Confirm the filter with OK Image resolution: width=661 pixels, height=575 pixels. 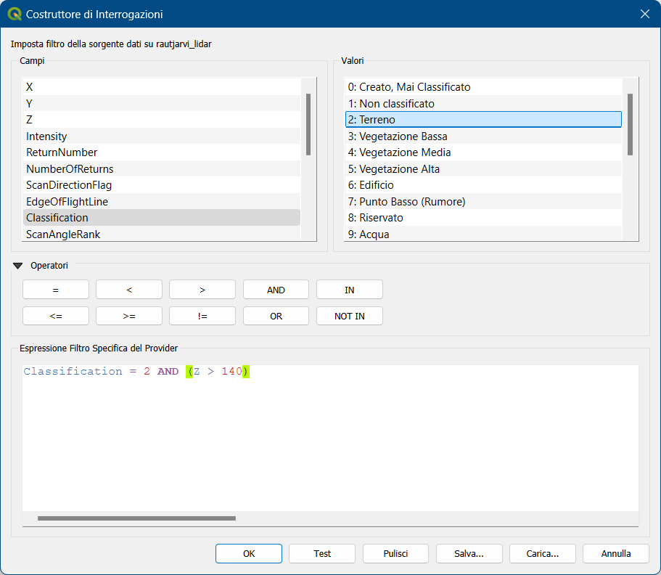pyautogui.click(x=249, y=553)
